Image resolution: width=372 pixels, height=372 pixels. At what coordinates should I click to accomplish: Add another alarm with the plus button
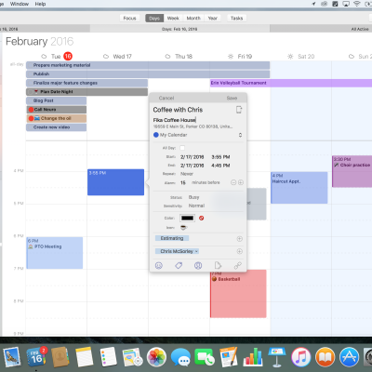tap(241, 182)
